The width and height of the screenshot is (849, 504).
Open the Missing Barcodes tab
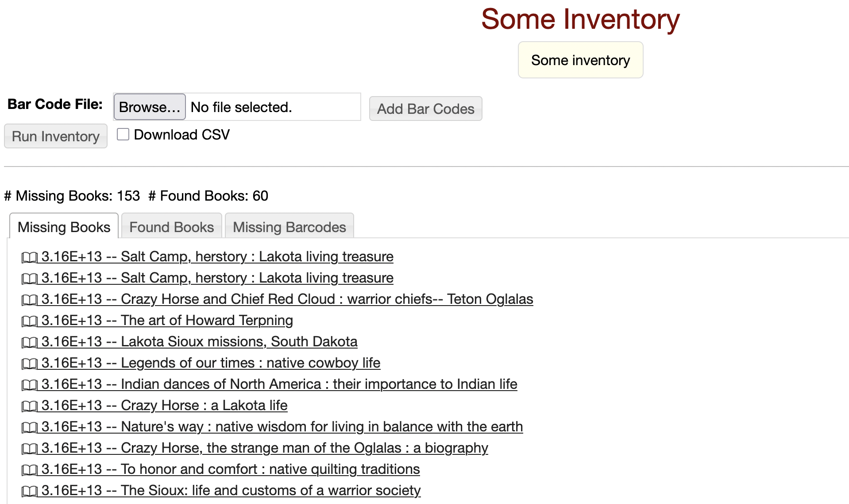289,227
